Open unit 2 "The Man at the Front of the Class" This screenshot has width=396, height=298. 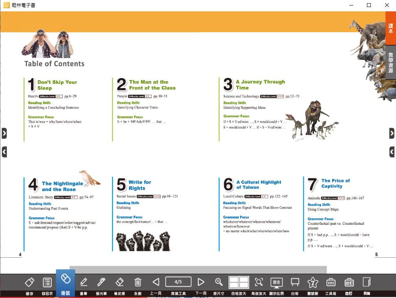tap(152, 85)
